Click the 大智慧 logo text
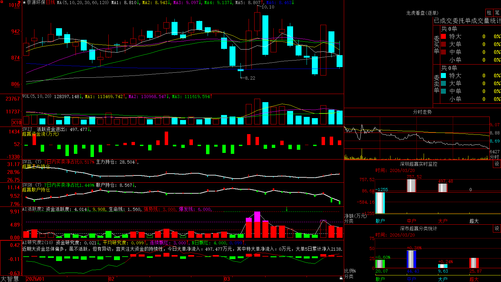This screenshot has width=501, height=282. [x=10, y=279]
